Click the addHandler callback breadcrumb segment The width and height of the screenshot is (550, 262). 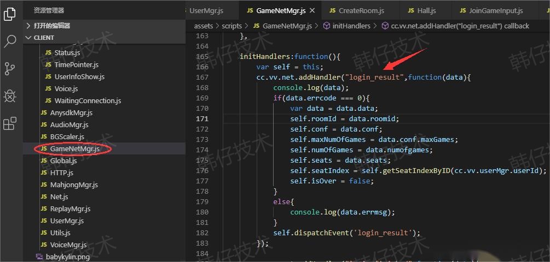pos(455,26)
